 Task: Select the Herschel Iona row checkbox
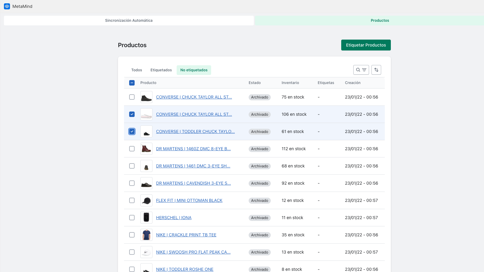tap(132, 218)
